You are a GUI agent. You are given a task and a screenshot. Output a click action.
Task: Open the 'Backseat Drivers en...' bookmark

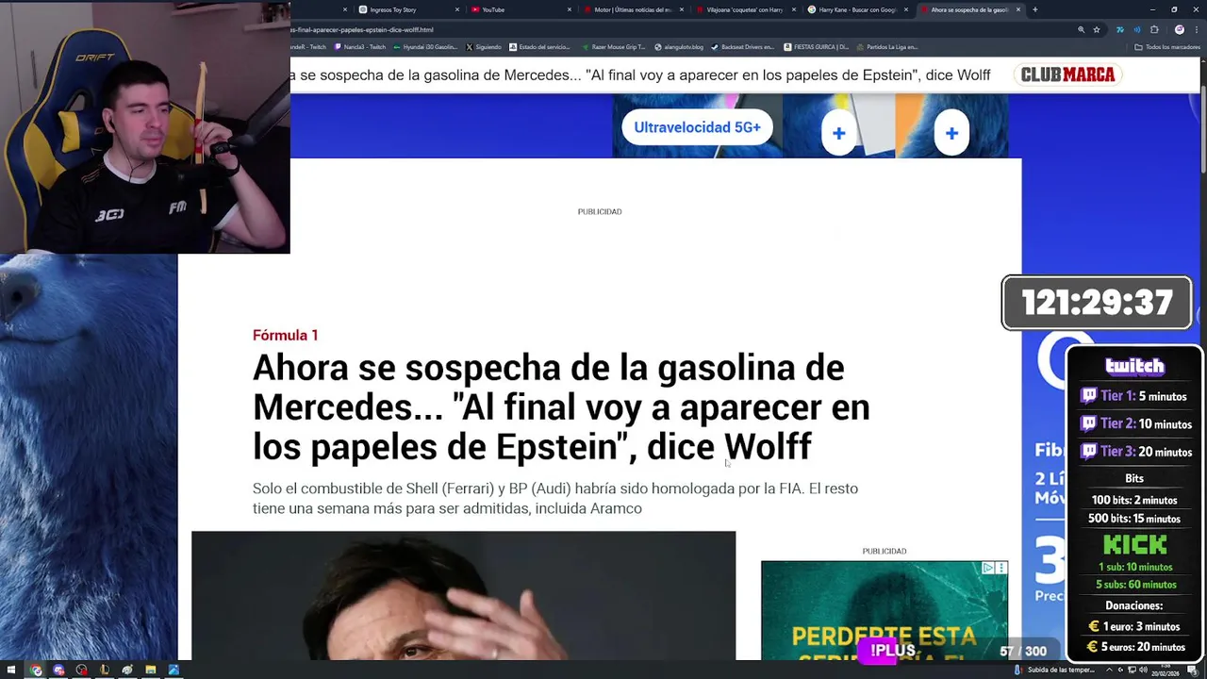pyautogui.click(x=742, y=46)
